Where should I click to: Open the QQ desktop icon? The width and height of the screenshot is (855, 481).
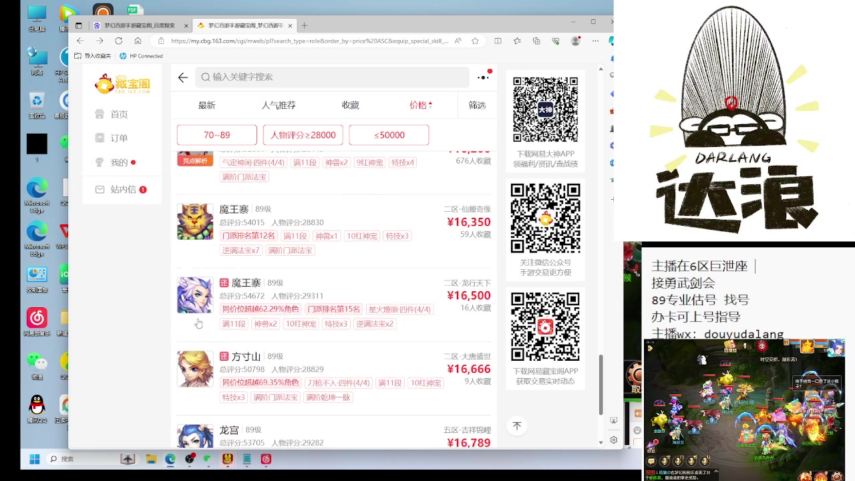[37, 409]
